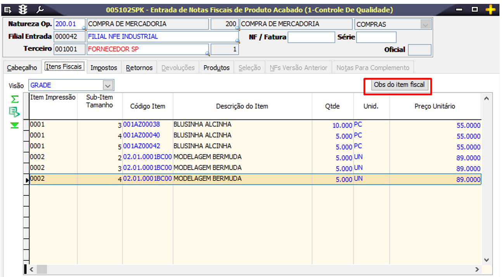Open the Visão GRADE dropdown
Image resolution: width=502 pixels, height=277 pixels.
click(107, 85)
